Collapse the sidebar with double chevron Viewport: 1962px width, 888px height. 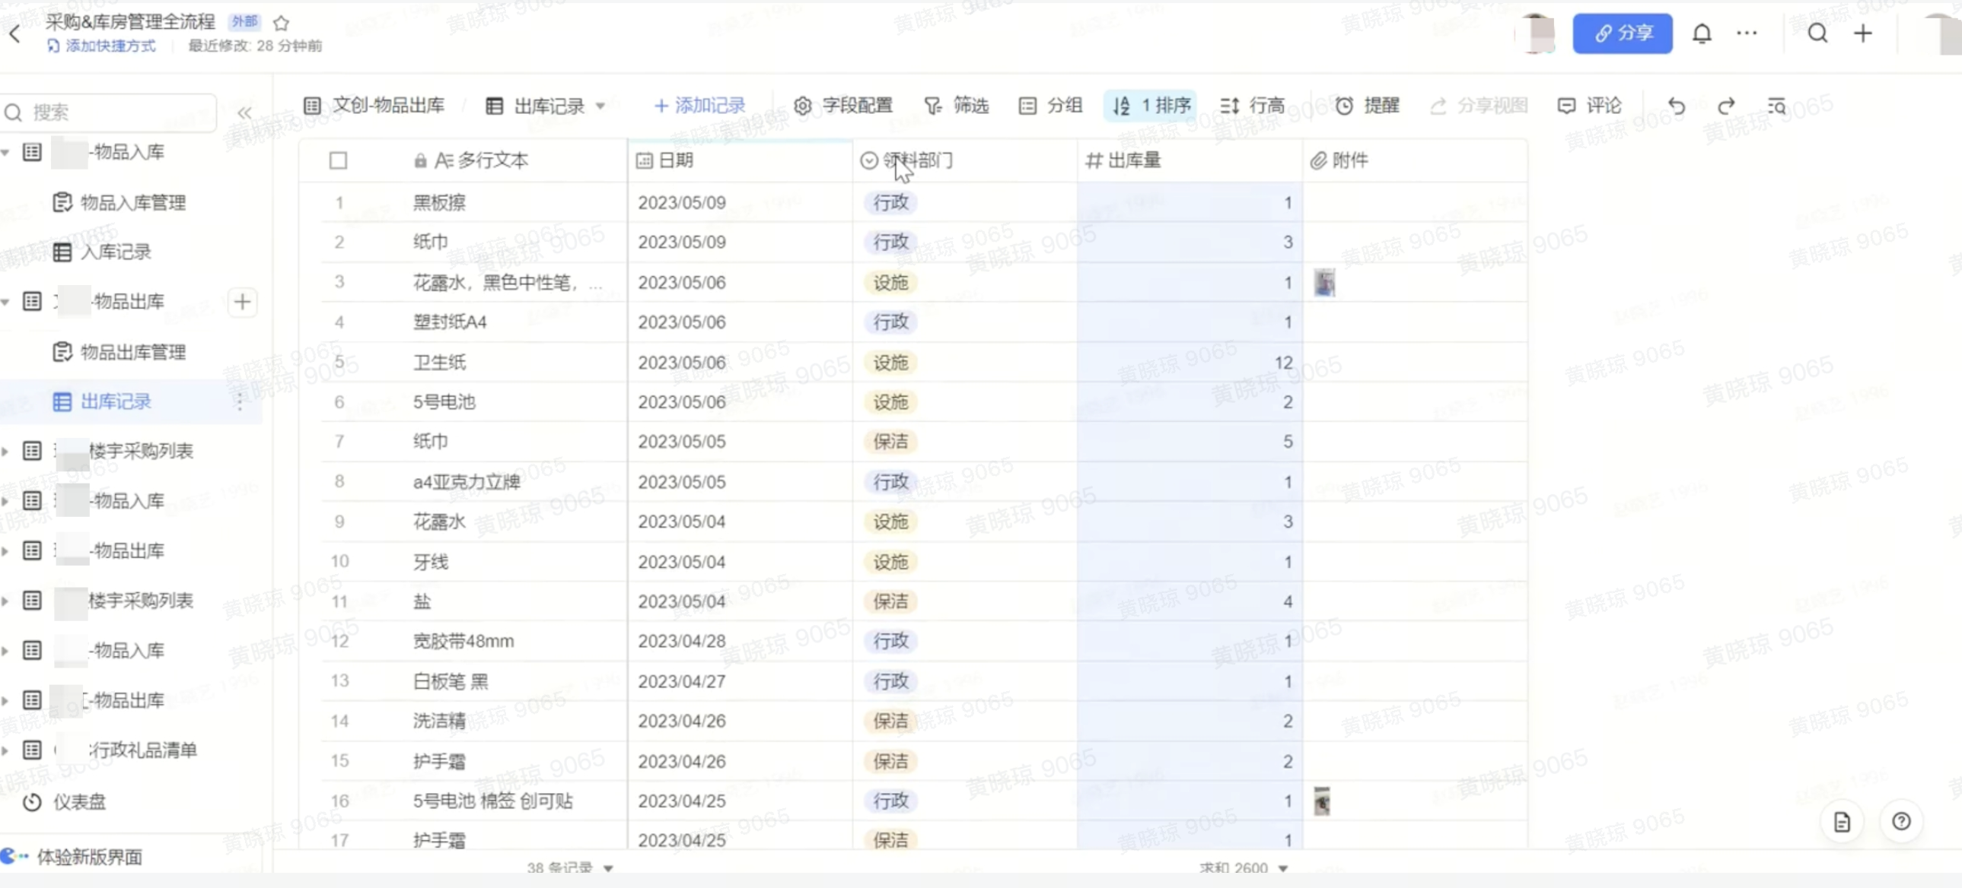(244, 113)
